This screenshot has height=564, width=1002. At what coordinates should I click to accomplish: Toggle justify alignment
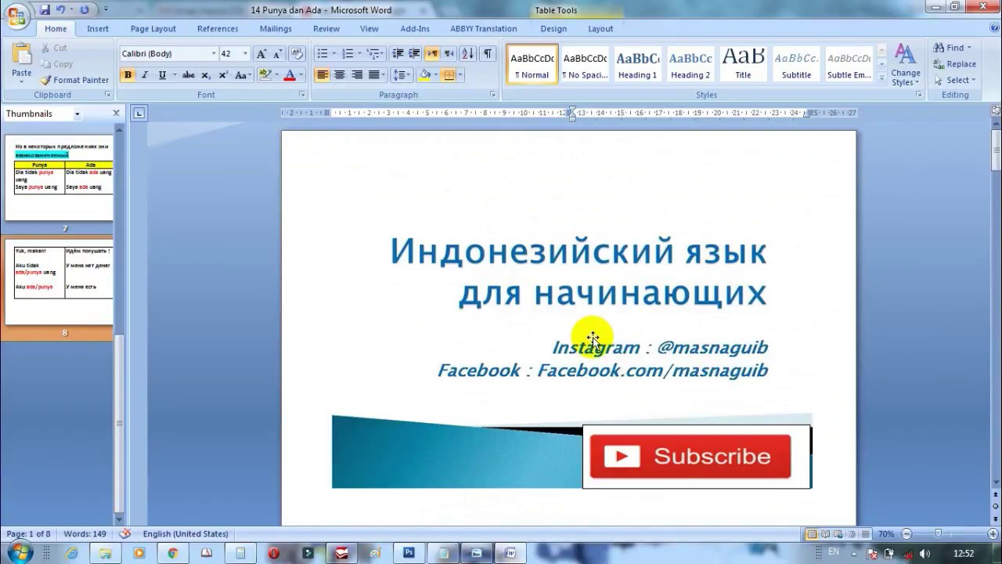374,75
